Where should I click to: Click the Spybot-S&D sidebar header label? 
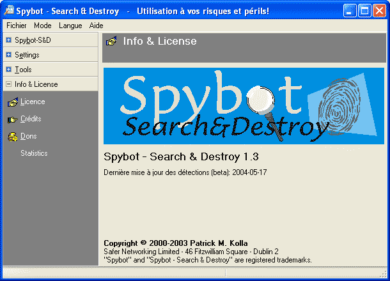click(x=33, y=40)
